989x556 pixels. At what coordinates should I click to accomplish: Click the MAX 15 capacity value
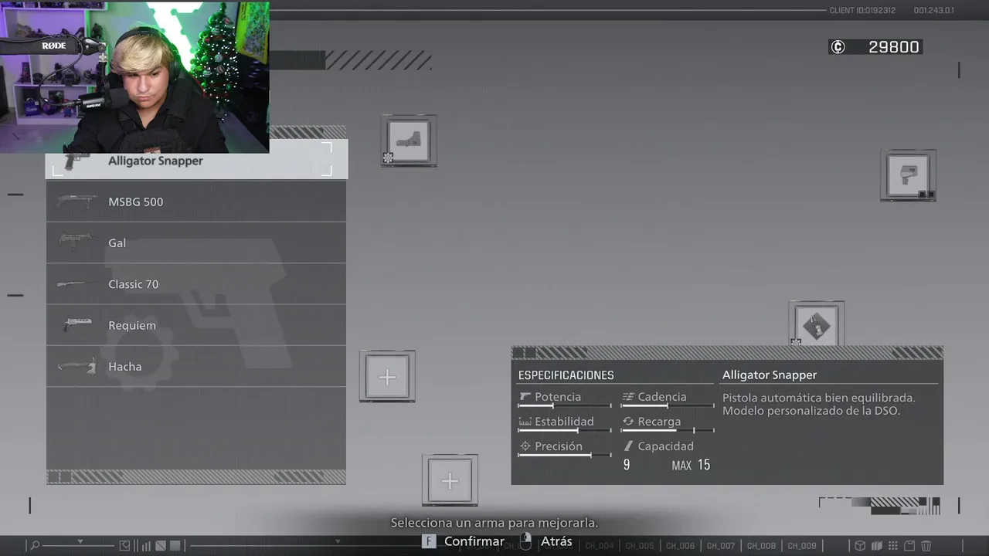click(691, 465)
